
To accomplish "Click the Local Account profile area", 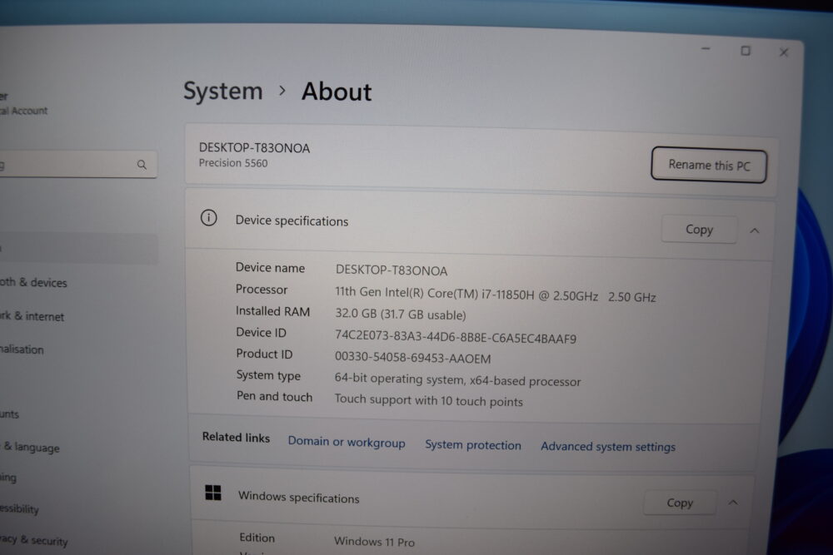I will [24, 104].
